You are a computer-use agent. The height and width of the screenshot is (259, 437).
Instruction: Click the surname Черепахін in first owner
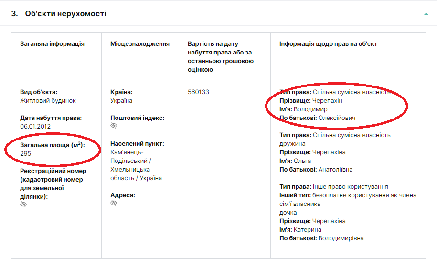[x=327, y=101]
